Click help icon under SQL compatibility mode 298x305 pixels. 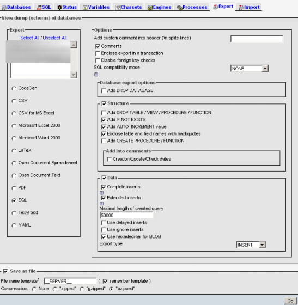[x=96, y=75]
